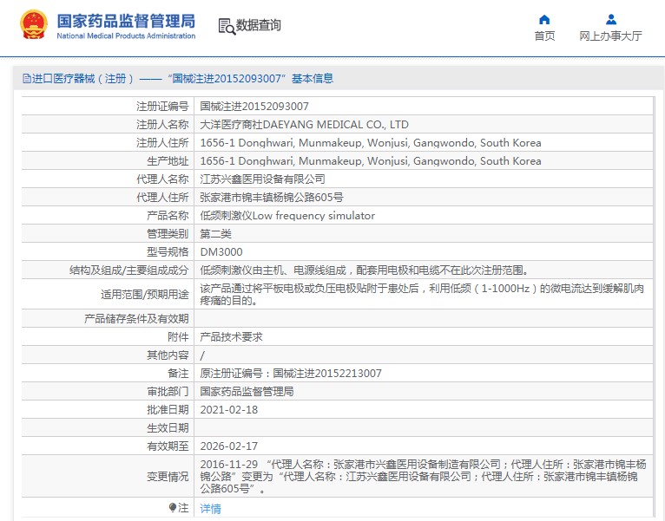Click the 适用范围 intended use description

422,295
